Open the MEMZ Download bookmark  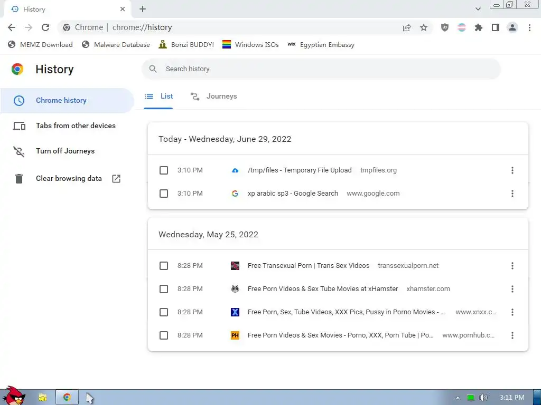pyautogui.click(x=40, y=44)
